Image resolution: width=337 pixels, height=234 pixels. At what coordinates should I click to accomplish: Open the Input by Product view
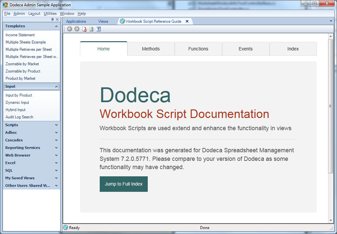point(19,95)
